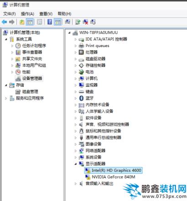Expand the 处理器 processors category
This screenshot has height=201, width=187.
[x=76, y=53]
